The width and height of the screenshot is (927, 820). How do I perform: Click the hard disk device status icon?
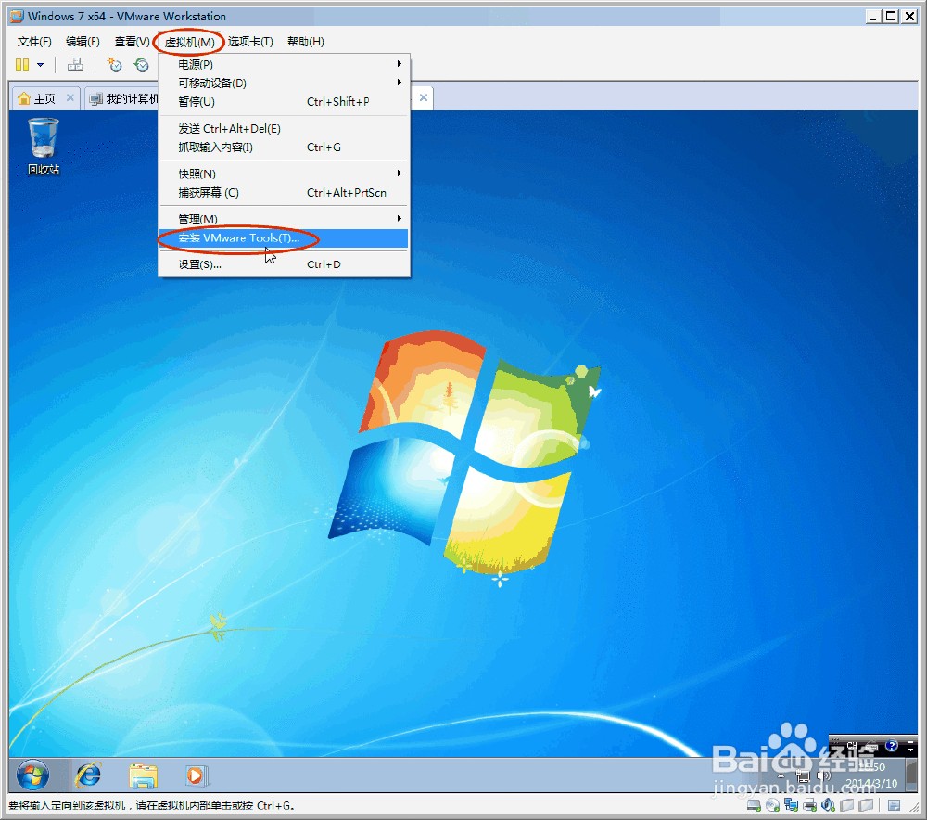(x=754, y=805)
